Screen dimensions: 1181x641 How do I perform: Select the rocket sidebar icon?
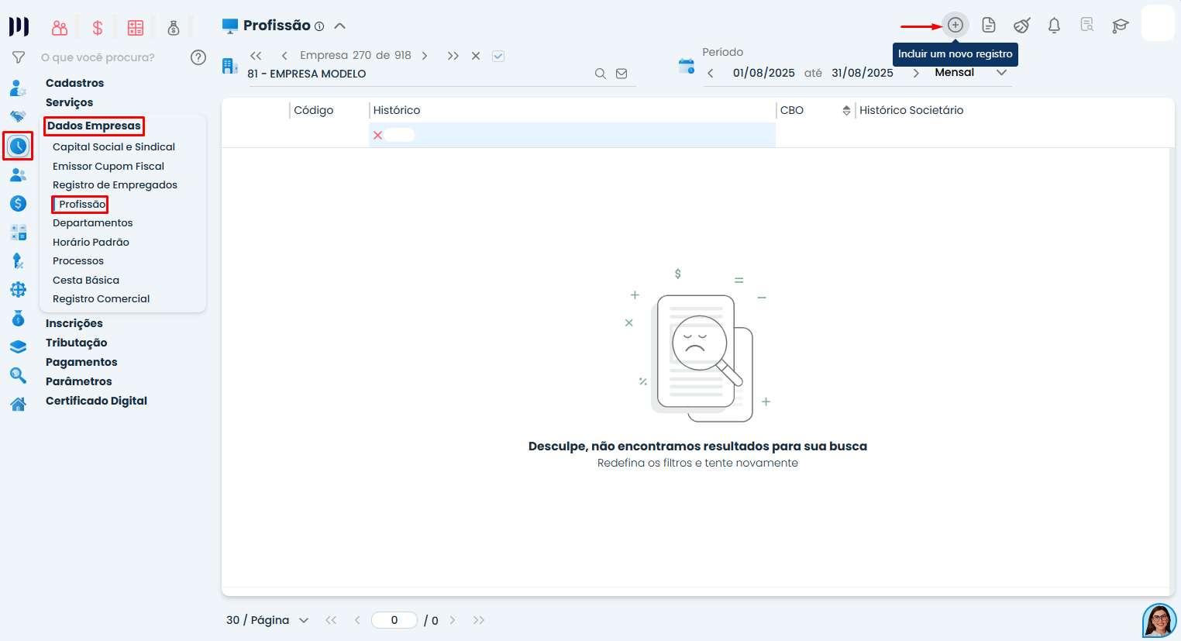[18, 261]
